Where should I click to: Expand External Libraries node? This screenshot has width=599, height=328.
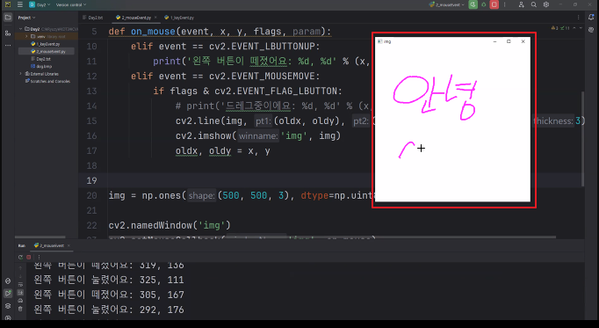[20, 73]
